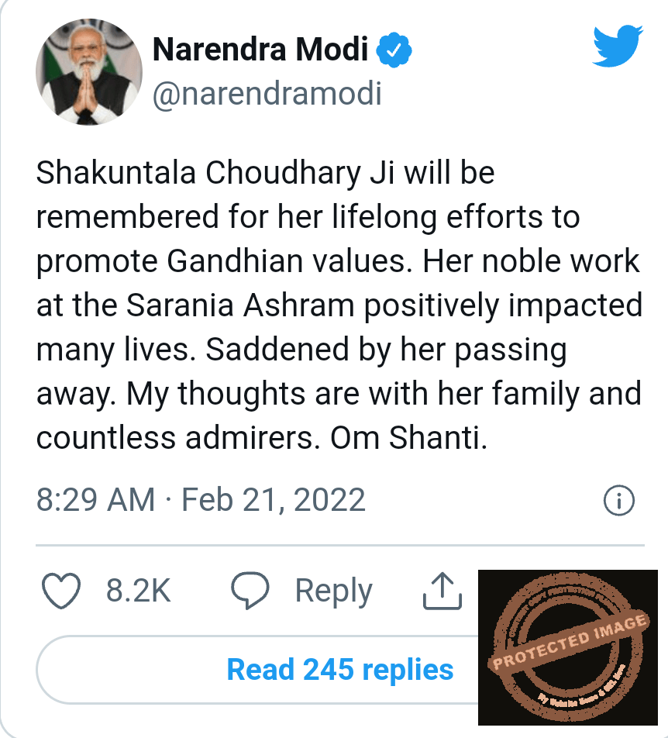The image size is (668, 738).
Task: Click the blue verified badge
Action: (394, 52)
